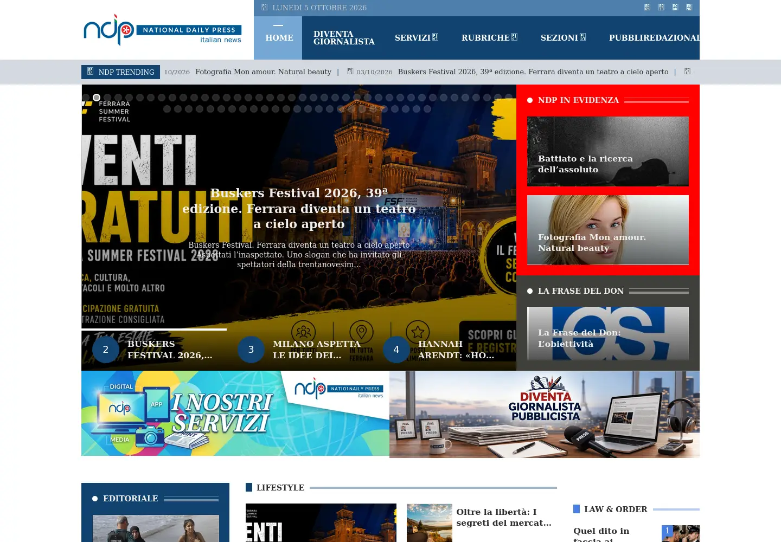This screenshot has width=781, height=542.
Task: Click the NDP National Daily Press logo
Action: tap(162, 30)
